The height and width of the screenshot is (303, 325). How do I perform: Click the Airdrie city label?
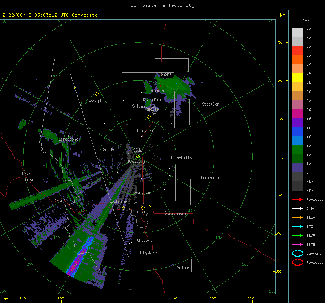[x=142, y=192]
